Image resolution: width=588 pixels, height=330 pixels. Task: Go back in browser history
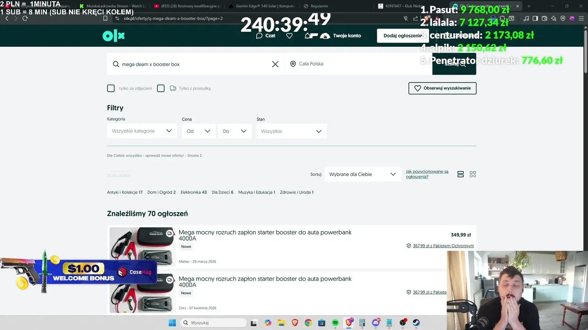tap(6, 18)
